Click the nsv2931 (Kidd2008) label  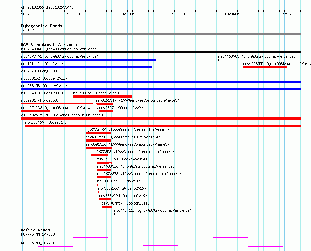(40, 100)
